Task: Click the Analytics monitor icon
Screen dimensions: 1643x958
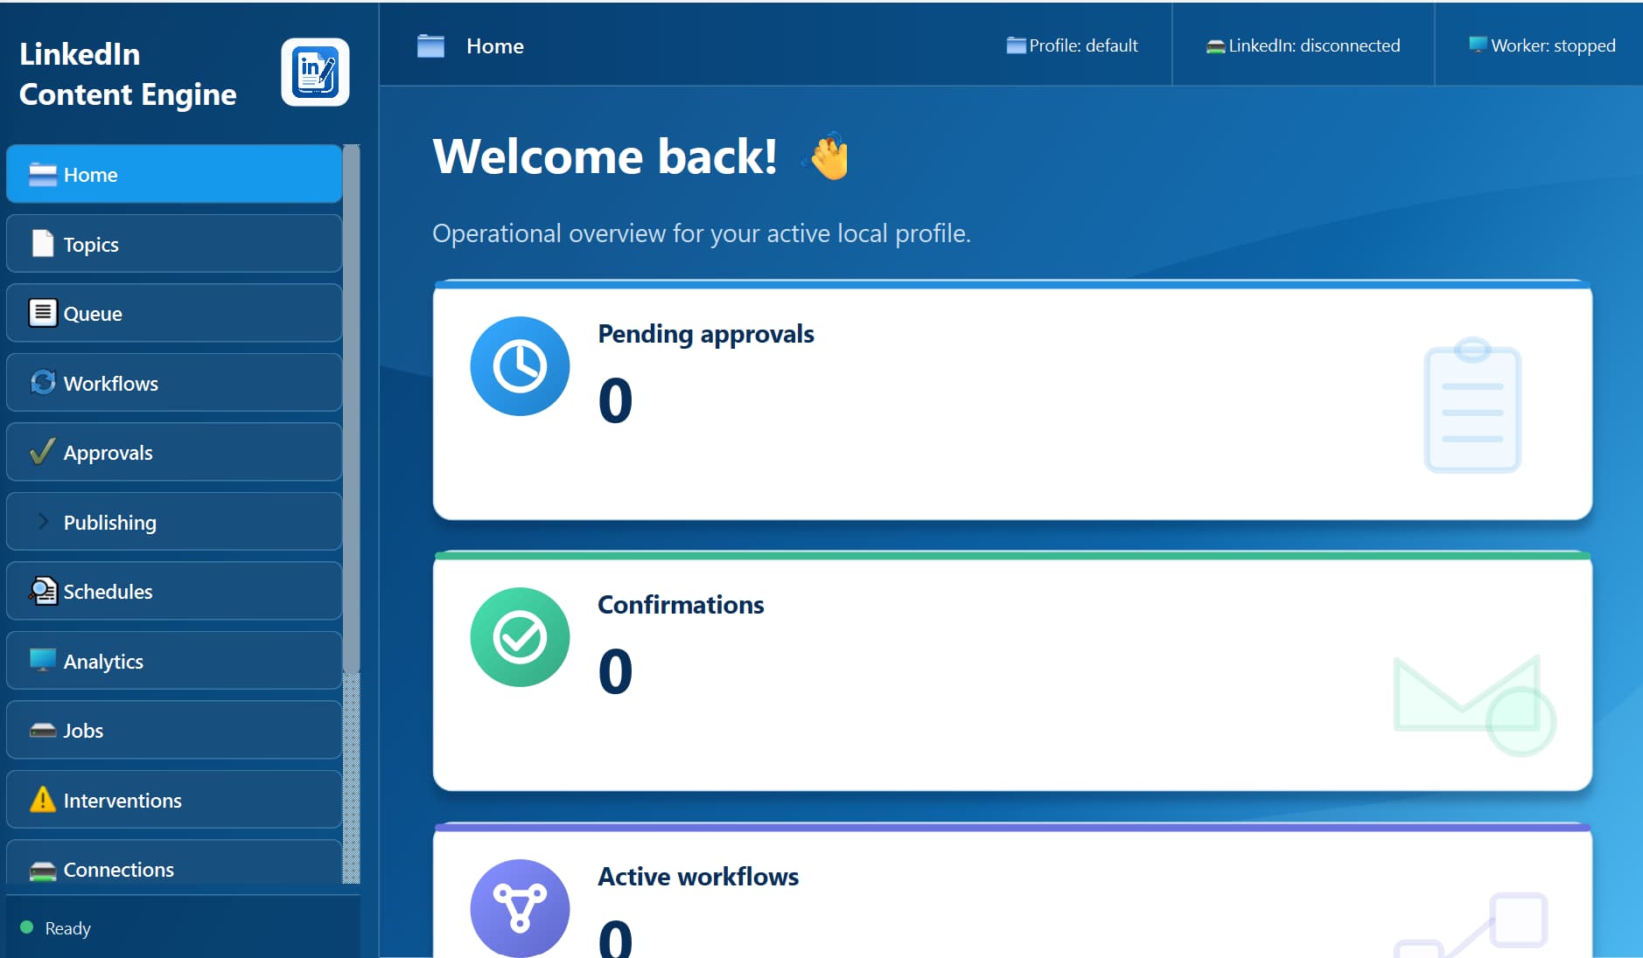Action: click(42, 660)
